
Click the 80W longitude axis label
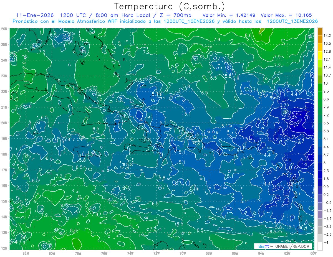[52, 253]
